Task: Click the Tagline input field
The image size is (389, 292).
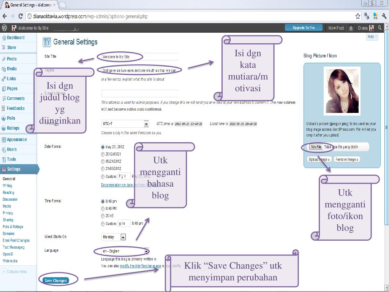Action: pyautogui.click(x=140, y=70)
